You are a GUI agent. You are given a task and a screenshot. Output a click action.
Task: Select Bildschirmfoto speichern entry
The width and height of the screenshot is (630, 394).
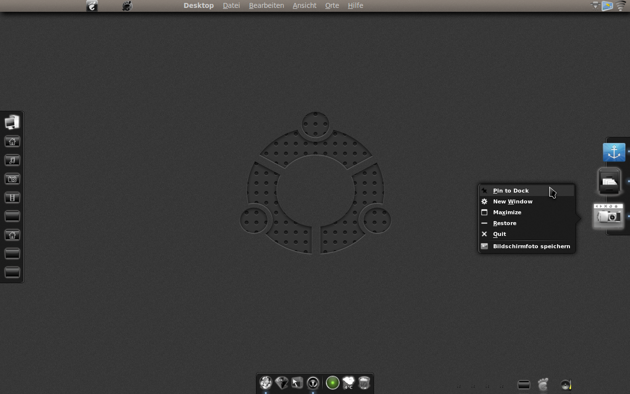527,246
